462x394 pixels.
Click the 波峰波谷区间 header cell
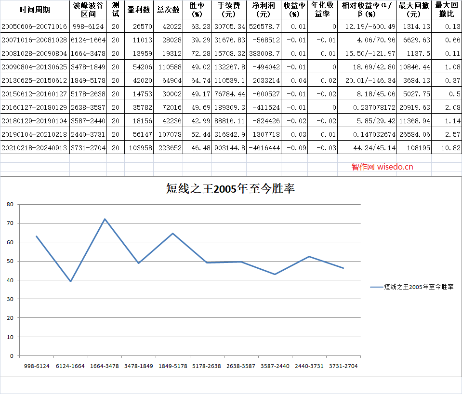(x=88, y=10)
